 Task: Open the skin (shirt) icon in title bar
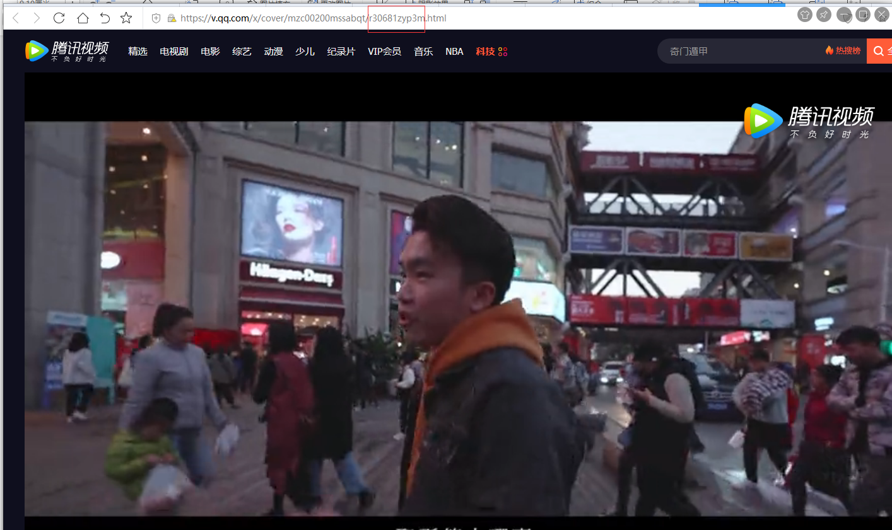pos(804,14)
